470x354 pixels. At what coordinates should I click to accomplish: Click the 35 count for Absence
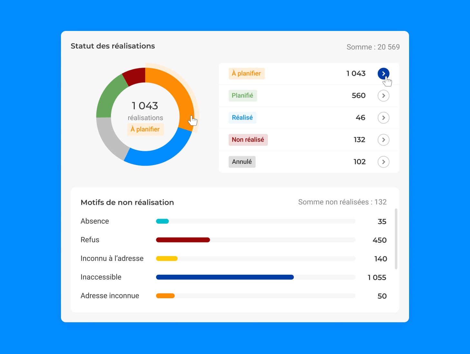click(382, 221)
